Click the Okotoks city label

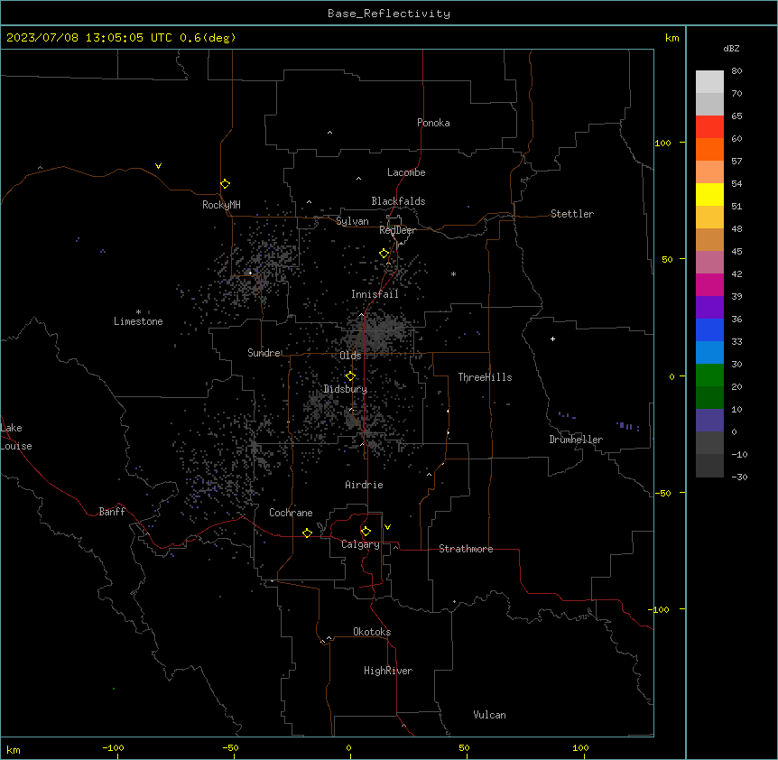pos(372,632)
